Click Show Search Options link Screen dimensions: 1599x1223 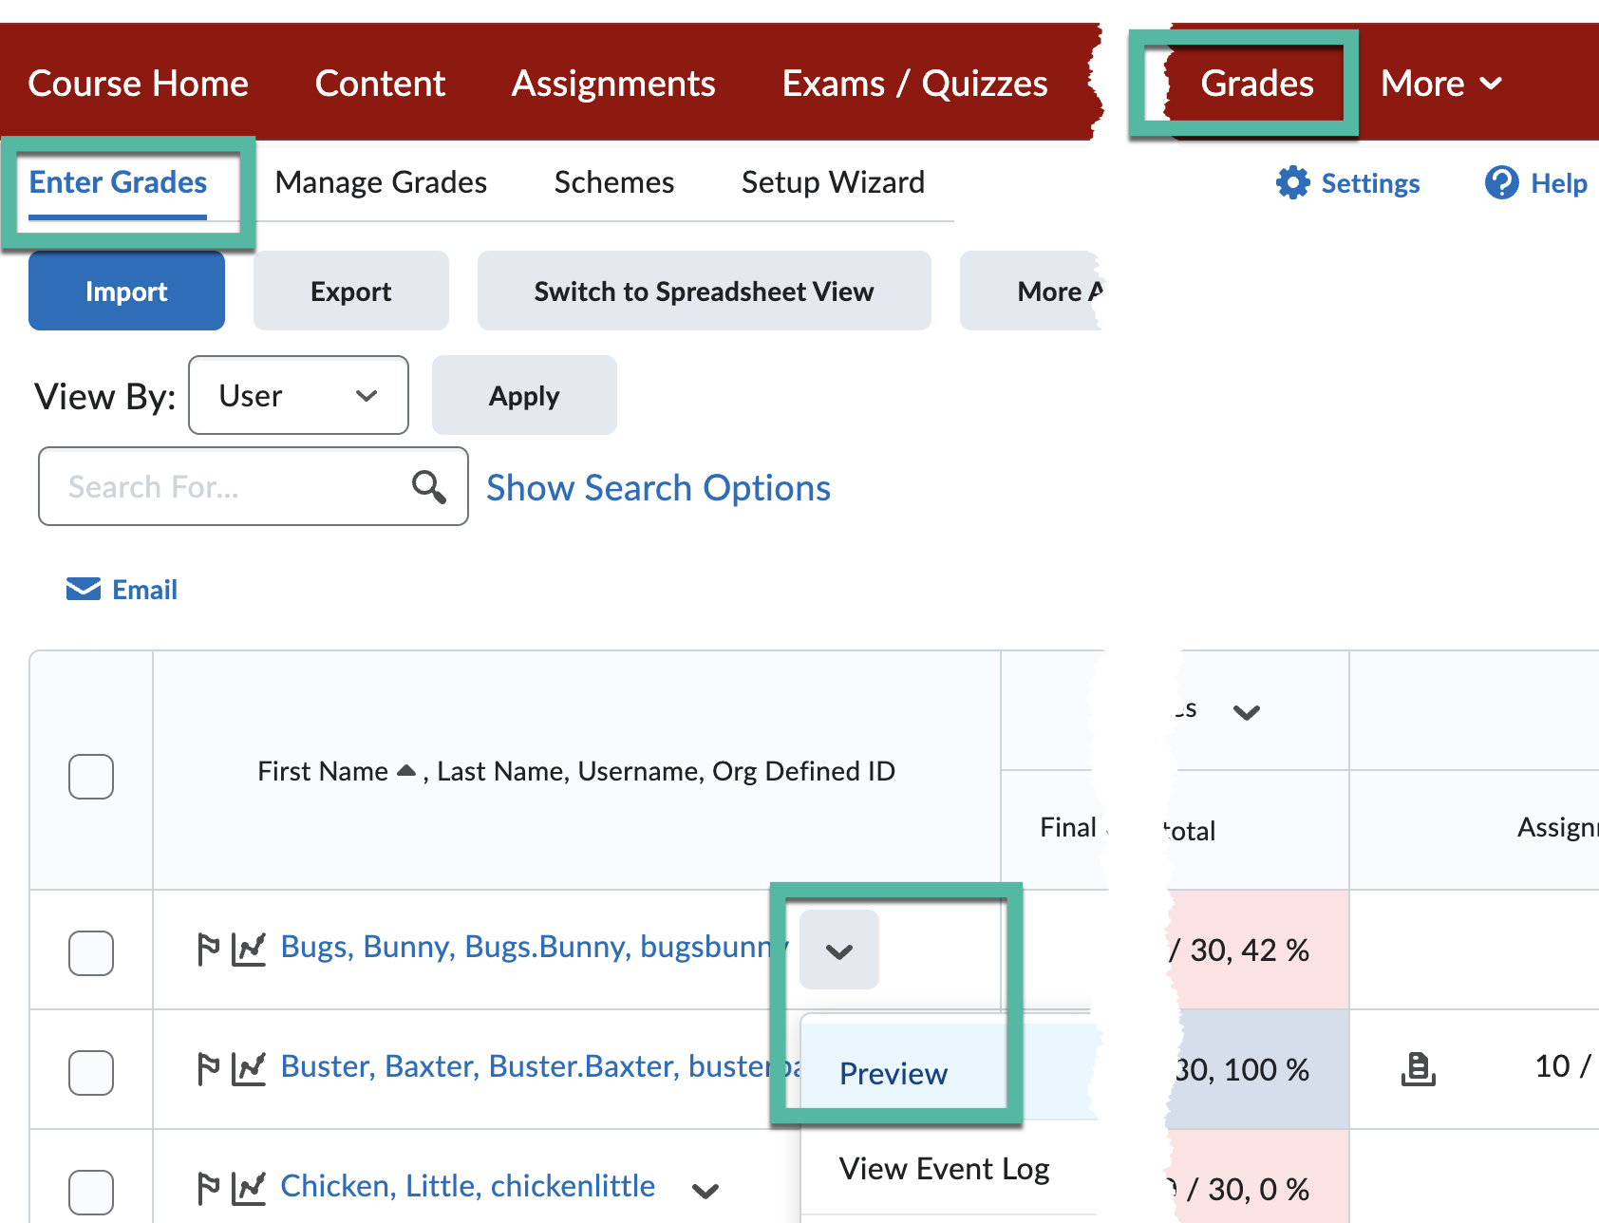point(658,487)
